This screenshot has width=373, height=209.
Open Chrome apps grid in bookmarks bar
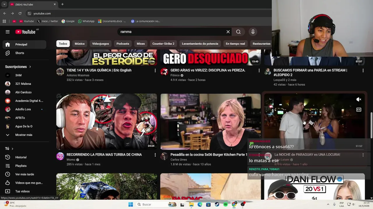click(x=4, y=21)
